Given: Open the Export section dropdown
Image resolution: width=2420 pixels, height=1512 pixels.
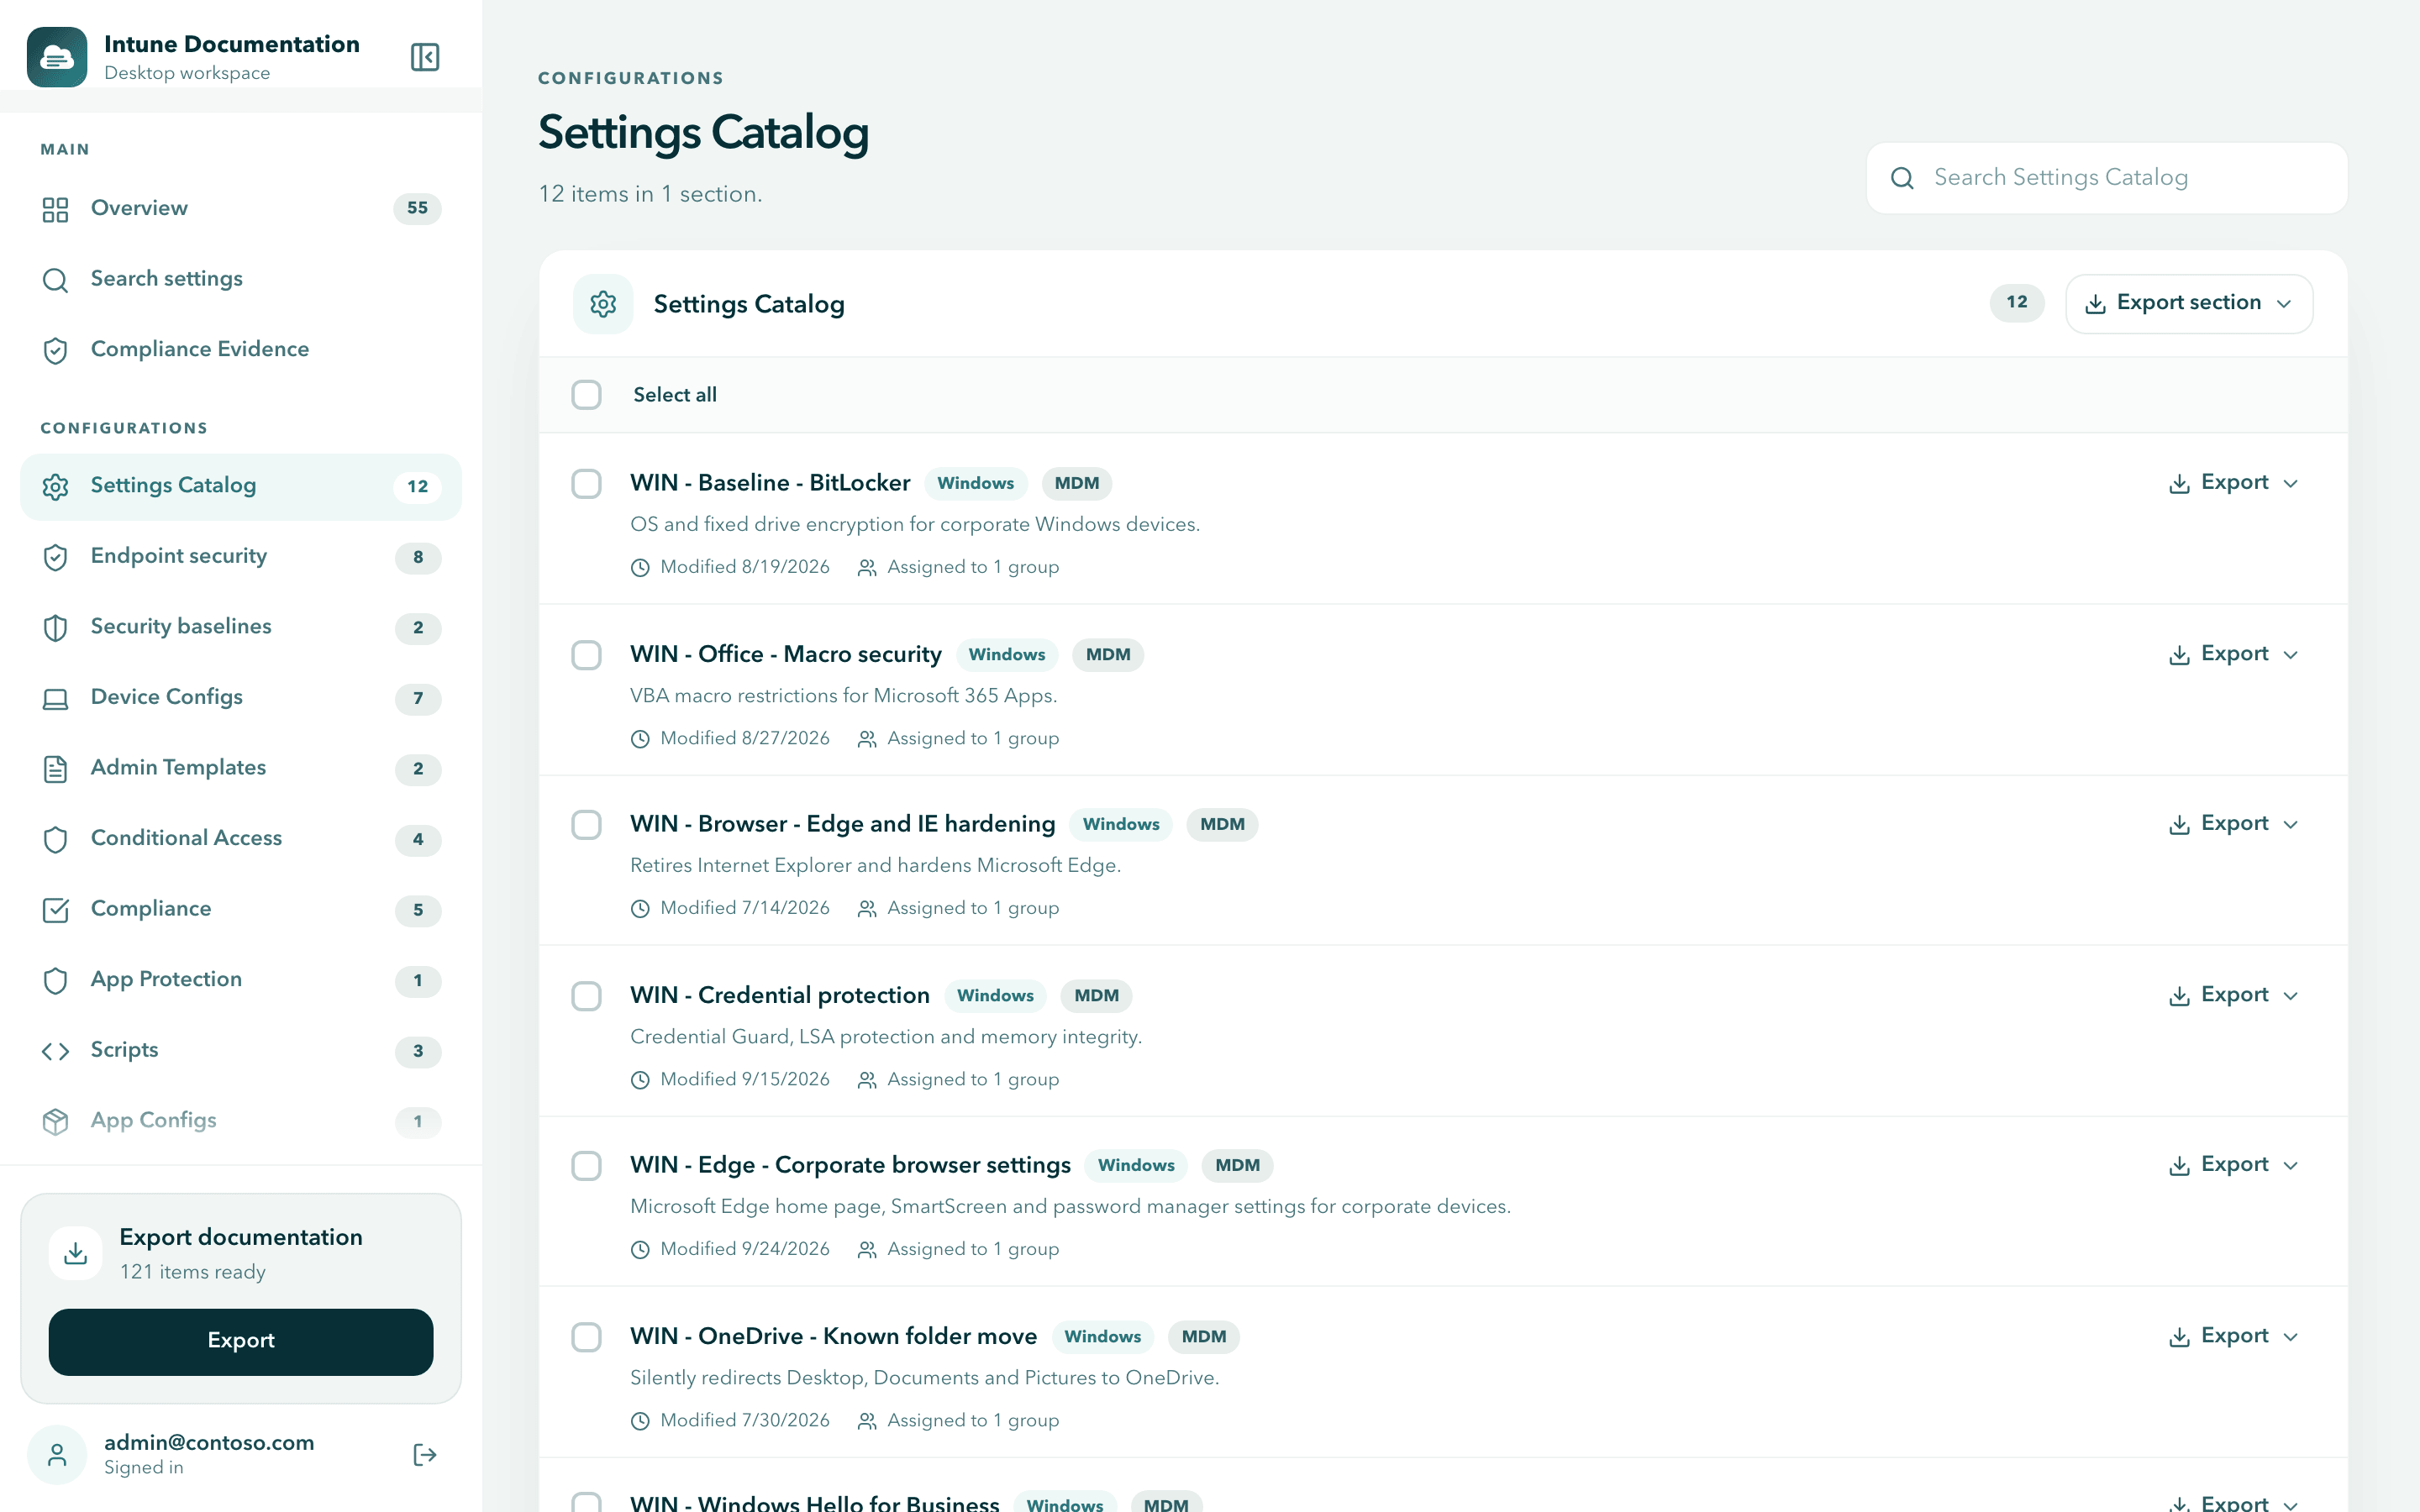Looking at the screenshot, I should coord(2188,303).
